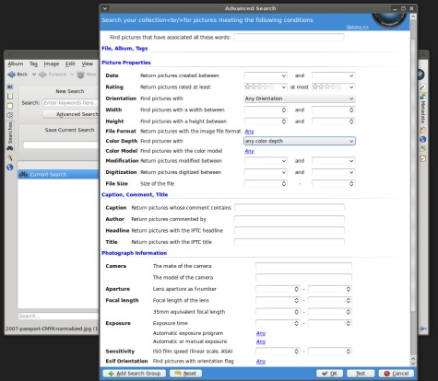This screenshot has height=381, width=438.
Task: Click the bottom scroll-down arrow of the dialog scrollbar
Action: click(x=413, y=364)
